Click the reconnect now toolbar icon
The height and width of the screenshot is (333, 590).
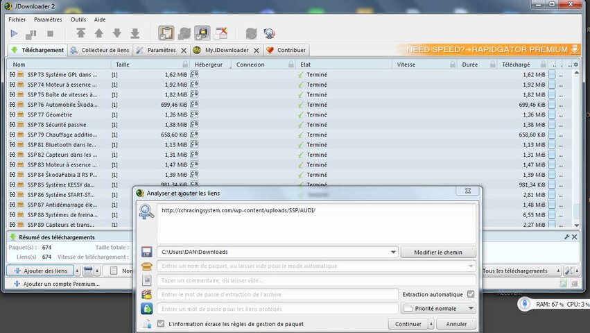[251, 33]
